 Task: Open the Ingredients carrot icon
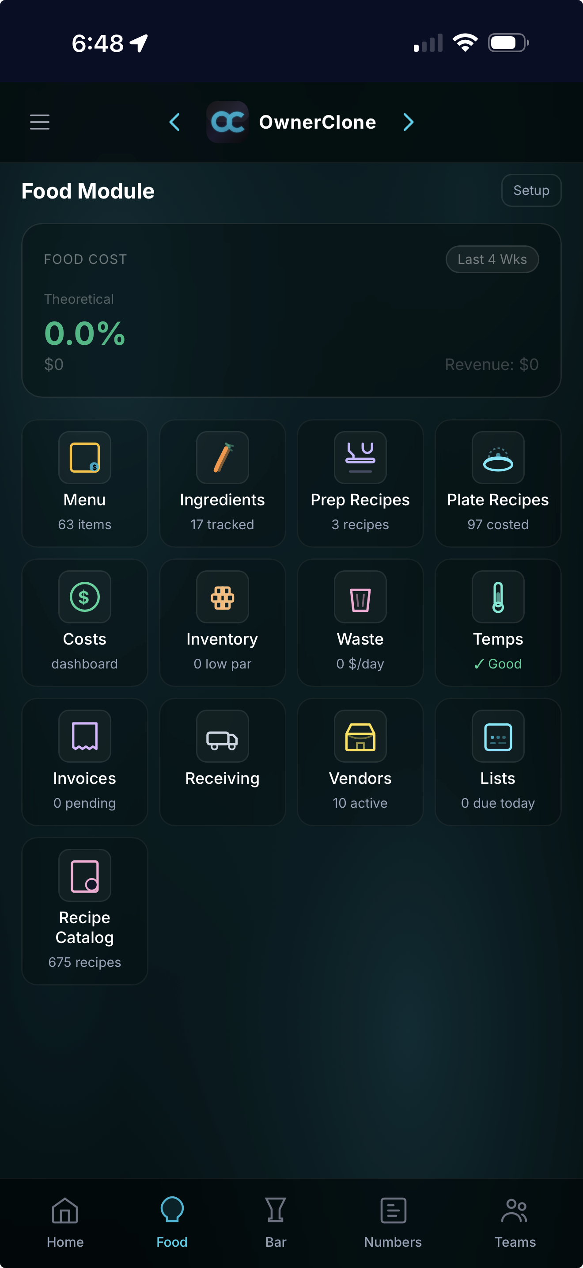pyautogui.click(x=222, y=458)
